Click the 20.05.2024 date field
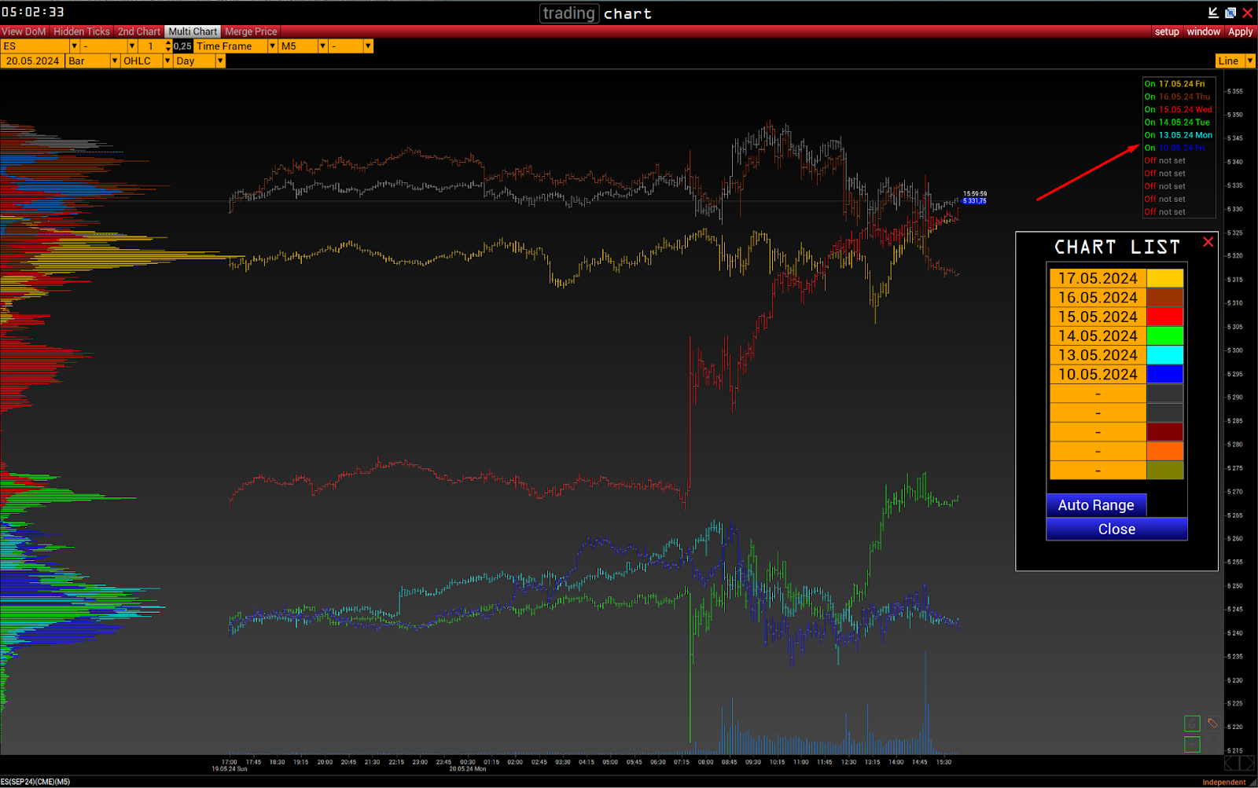This screenshot has height=788, width=1258. 32,61
